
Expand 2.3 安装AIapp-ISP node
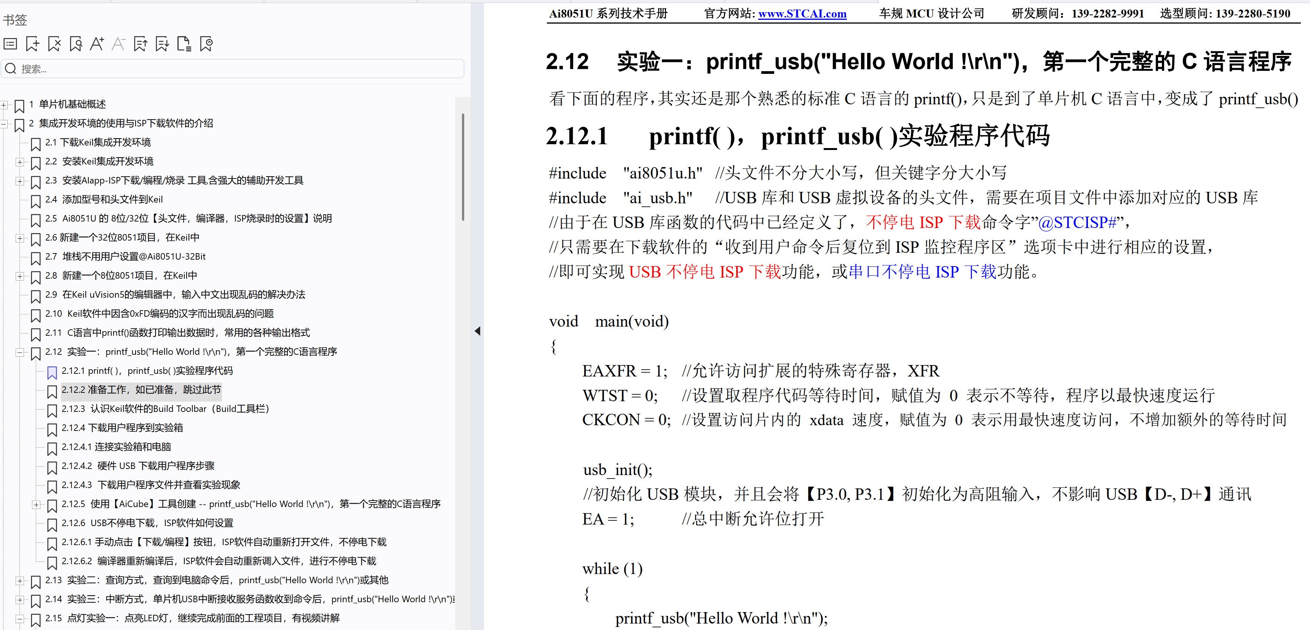coord(20,181)
